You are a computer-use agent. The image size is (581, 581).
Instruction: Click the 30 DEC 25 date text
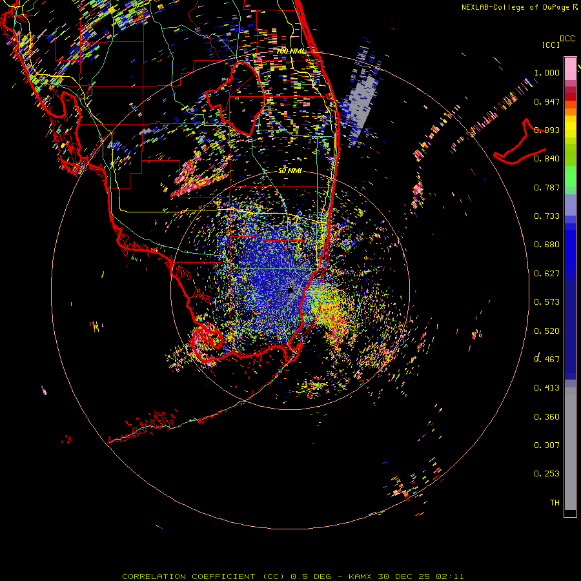tap(404, 576)
